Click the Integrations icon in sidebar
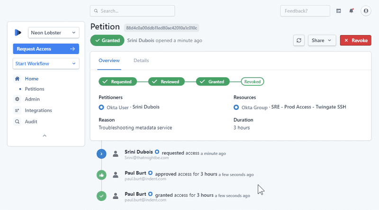 click(x=18, y=110)
